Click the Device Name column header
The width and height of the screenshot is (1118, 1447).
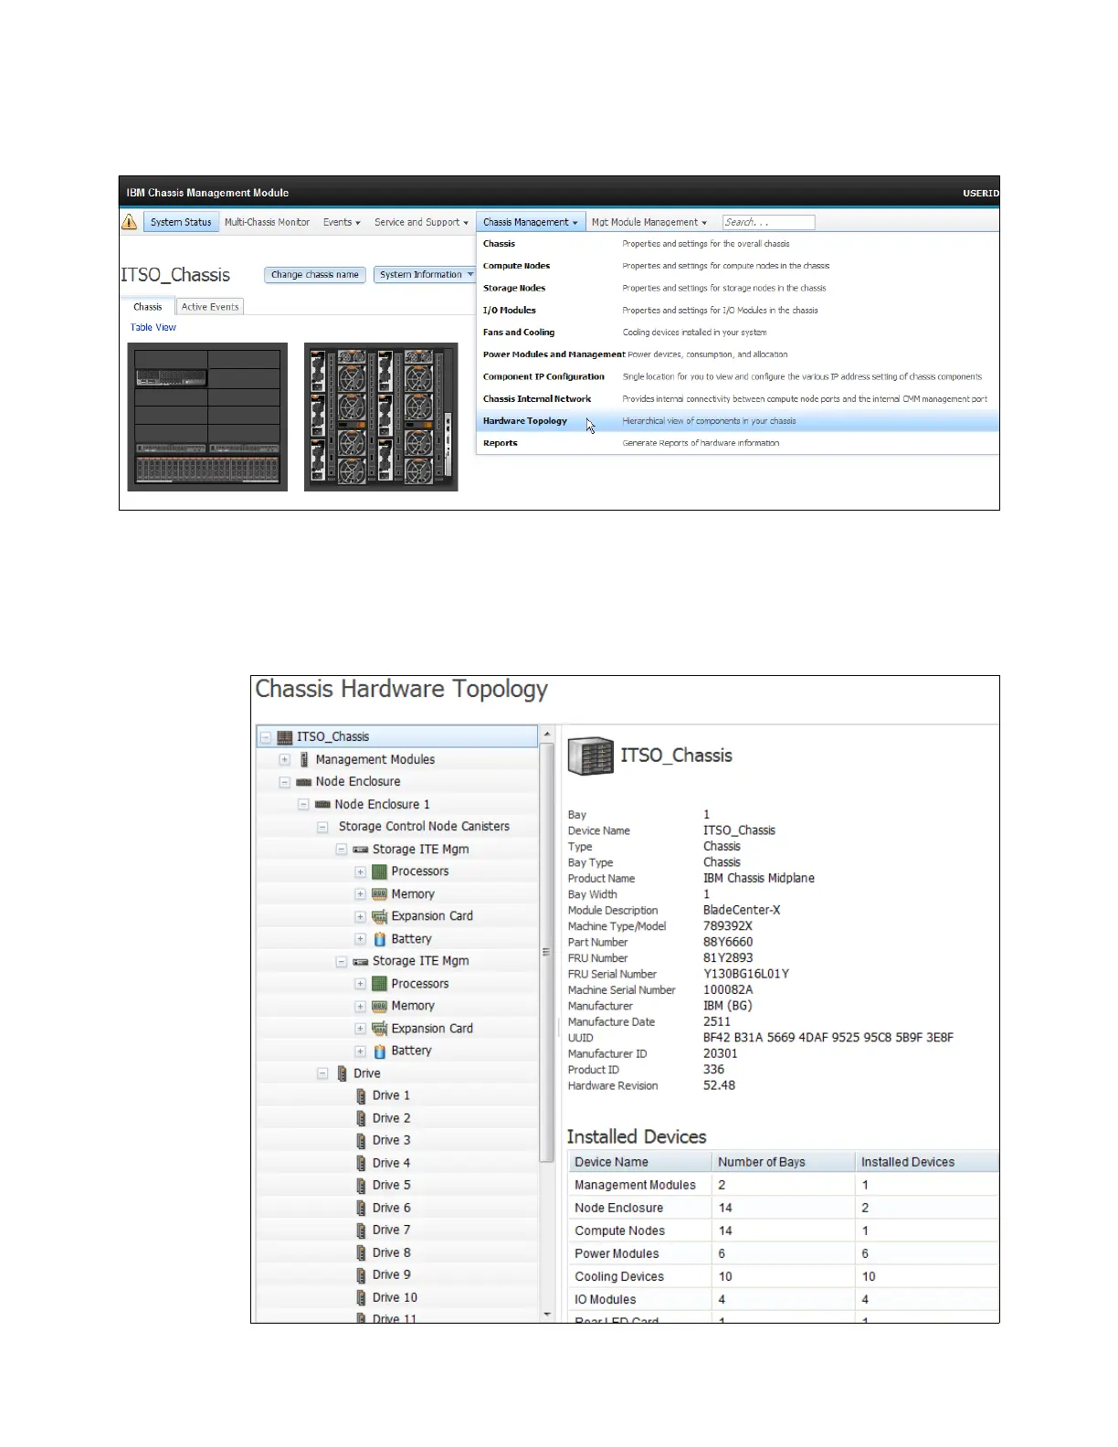tap(639, 1162)
